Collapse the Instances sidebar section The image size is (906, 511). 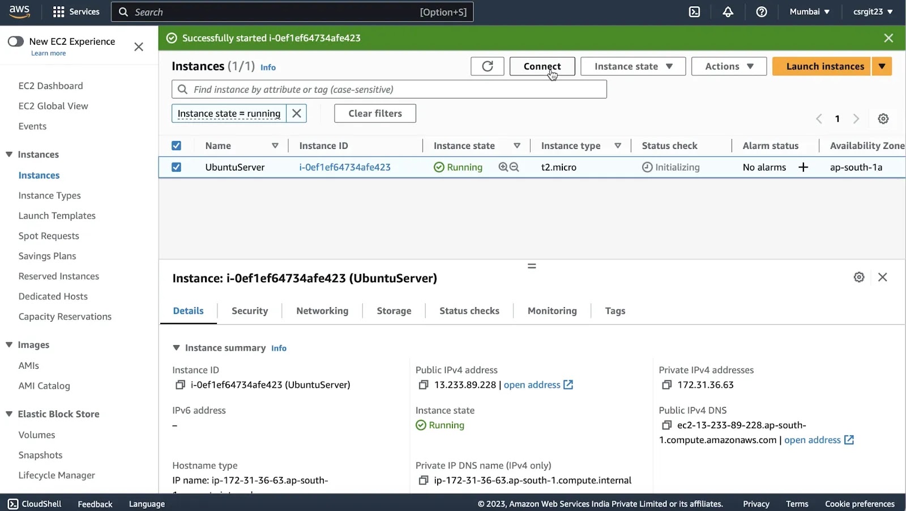[x=9, y=154]
